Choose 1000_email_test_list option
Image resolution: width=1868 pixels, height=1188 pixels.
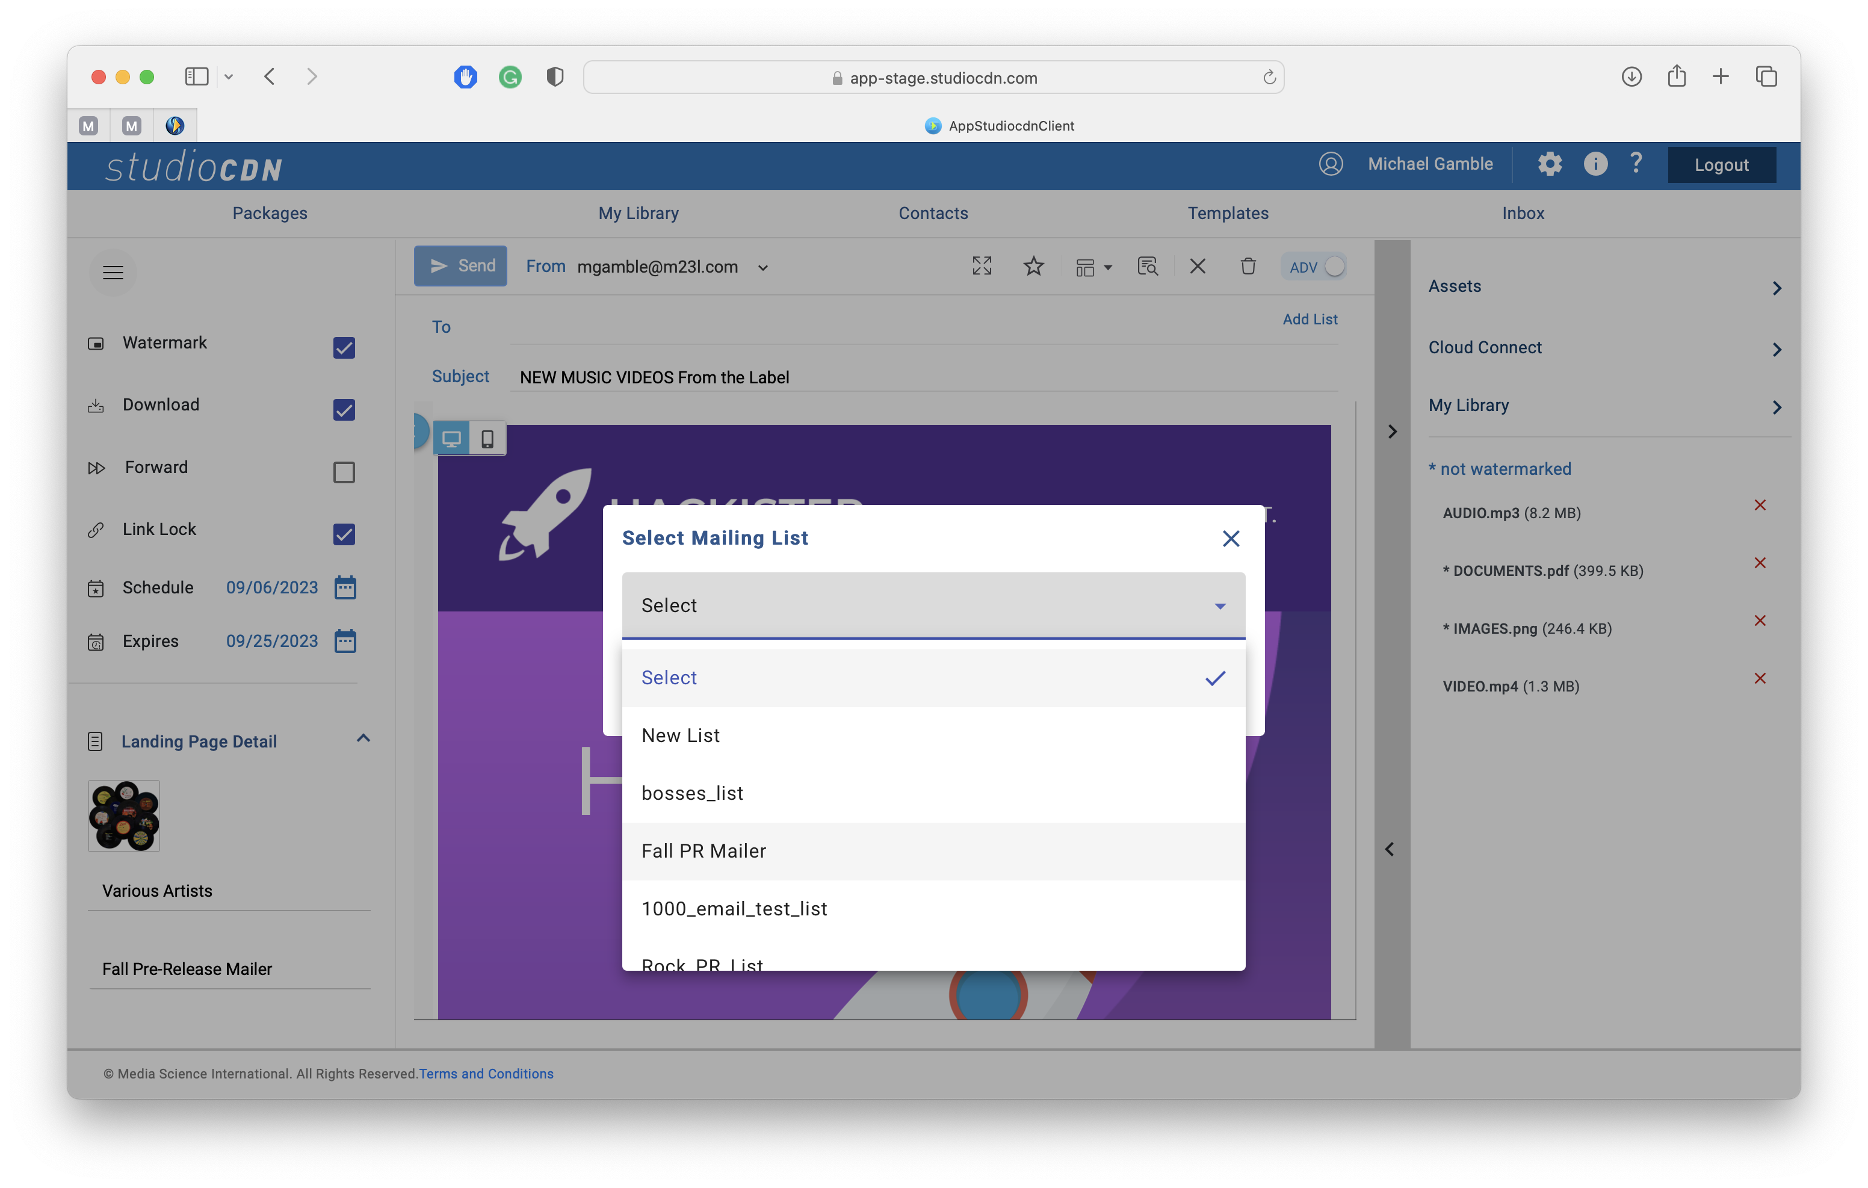click(x=933, y=909)
